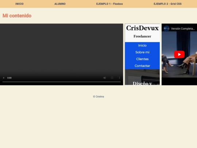
Task: Click the red YouTube play button
Action: tap(179, 54)
